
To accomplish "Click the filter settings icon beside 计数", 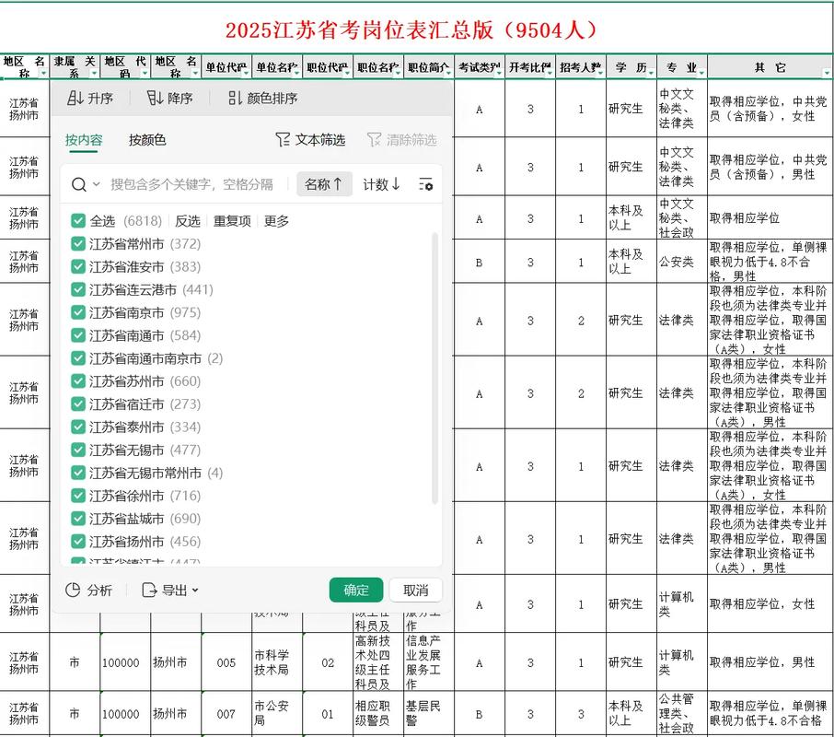I will pyautogui.click(x=425, y=184).
